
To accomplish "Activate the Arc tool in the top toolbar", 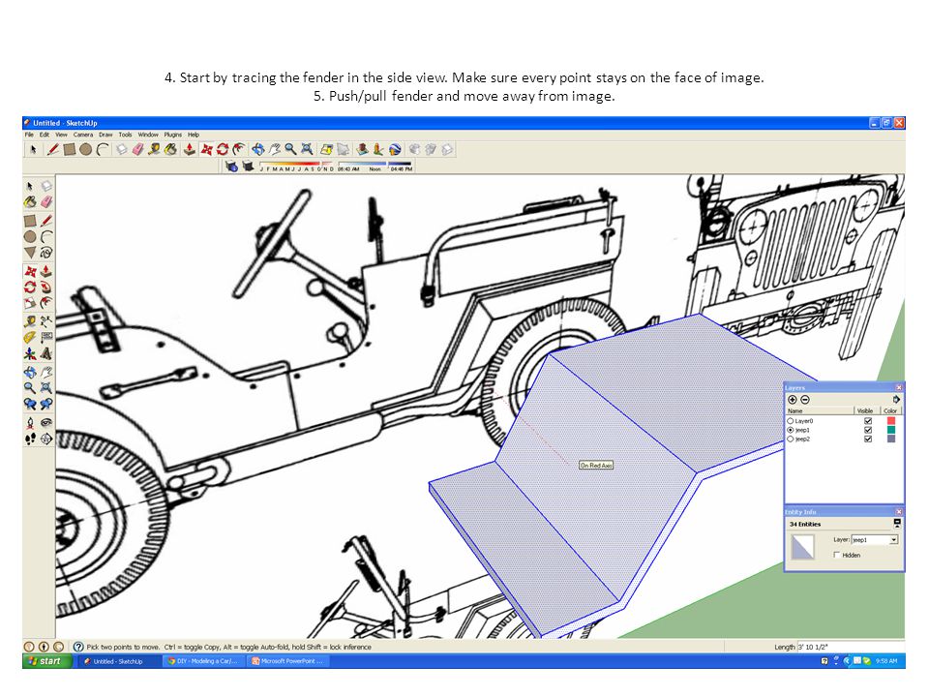I will coord(103,149).
